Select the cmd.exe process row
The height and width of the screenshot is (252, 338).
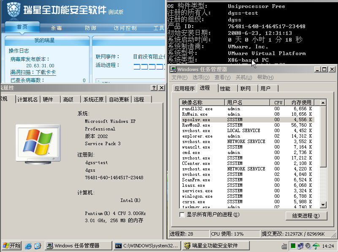[247, 153]
